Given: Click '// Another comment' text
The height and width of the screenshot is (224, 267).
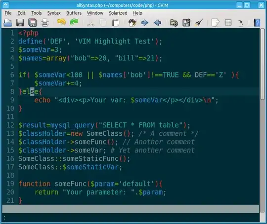Looking at the screenshot, I should [x=158, y=142].
